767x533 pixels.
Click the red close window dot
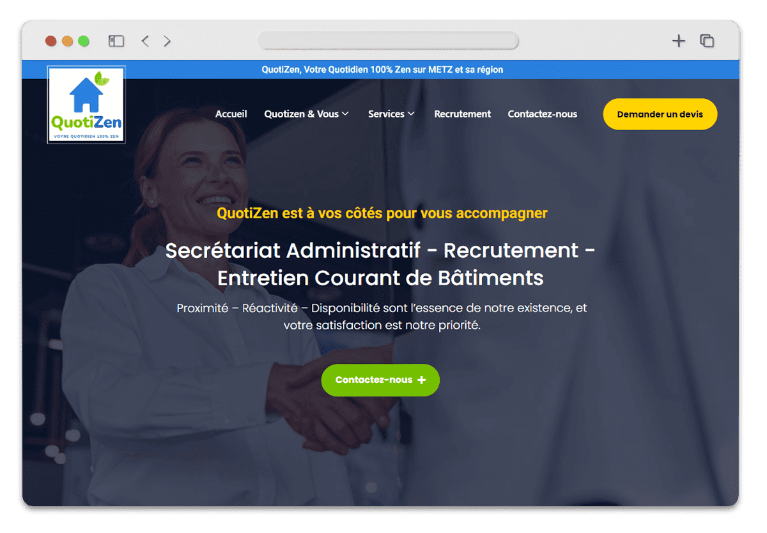pyautogui.click(x=50, y=41)
